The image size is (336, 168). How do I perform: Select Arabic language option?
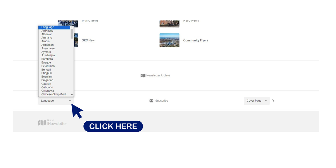pyautogui.click(x=54, y=41)
